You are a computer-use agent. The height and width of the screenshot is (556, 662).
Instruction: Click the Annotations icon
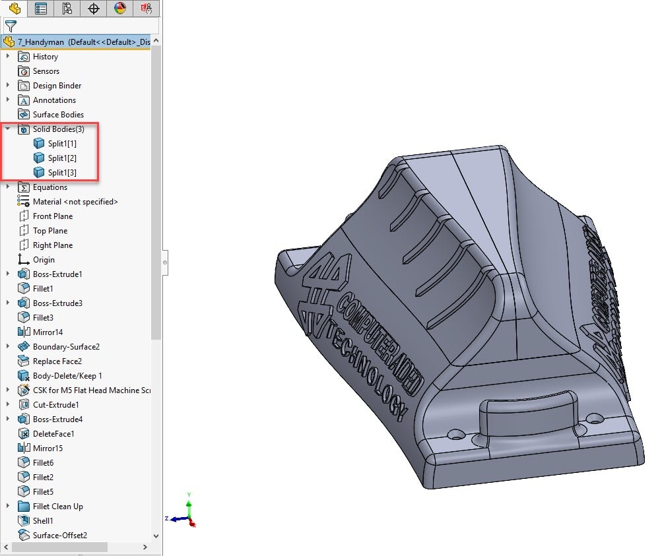(x=24, y=100)
